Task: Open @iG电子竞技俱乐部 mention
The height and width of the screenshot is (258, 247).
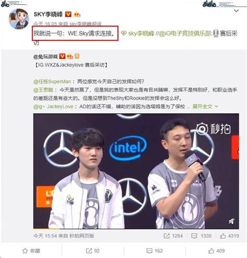Action: pyautogui.click(x=186, y=33)
